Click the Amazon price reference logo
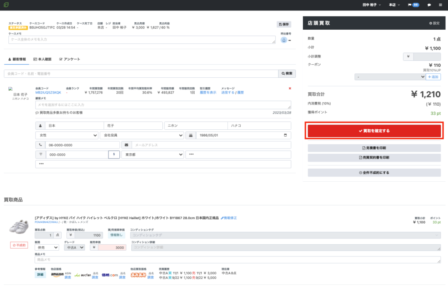448x287 pixels. pyautogui.click(x=57, y=275)
